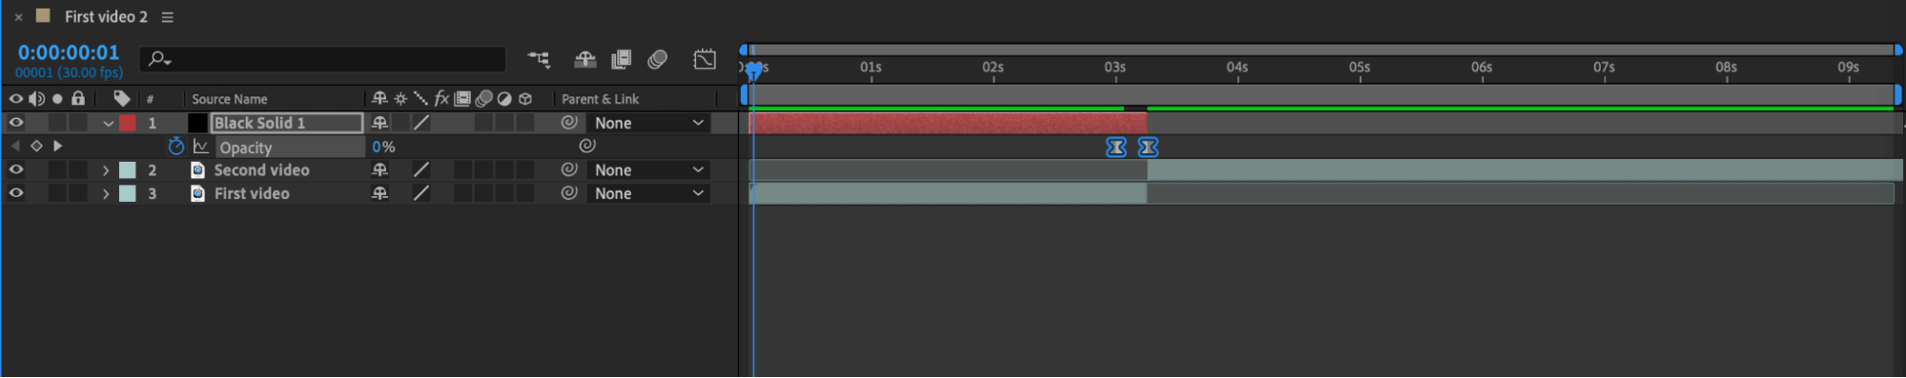This screenshot has width=1906, height=378.
Task: Toggle visibility of First video layer
Action: [x=16, y=193]
